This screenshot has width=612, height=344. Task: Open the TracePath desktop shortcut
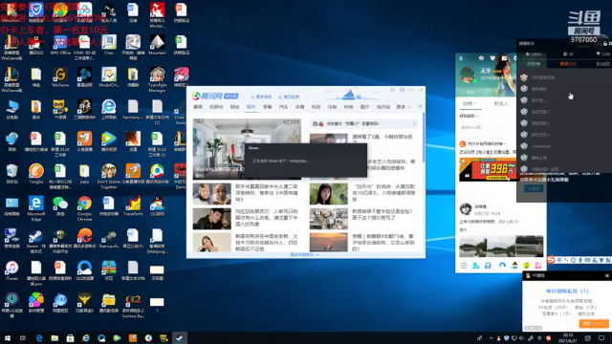tap(133, 206)
